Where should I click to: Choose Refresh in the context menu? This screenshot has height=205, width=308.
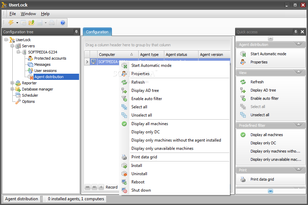pos(175,82)
